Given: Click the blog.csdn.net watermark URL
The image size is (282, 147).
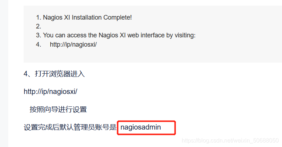Looking at the screenshot, I should 230,140.
